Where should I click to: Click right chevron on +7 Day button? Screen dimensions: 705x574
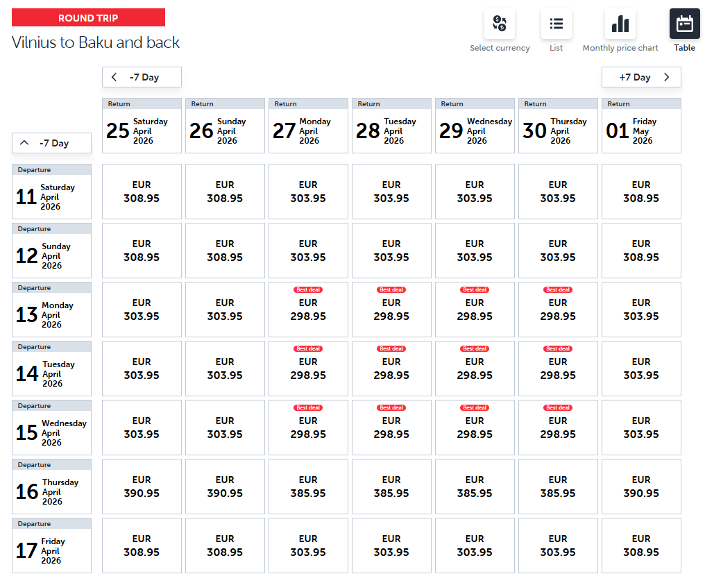(667, 77)
